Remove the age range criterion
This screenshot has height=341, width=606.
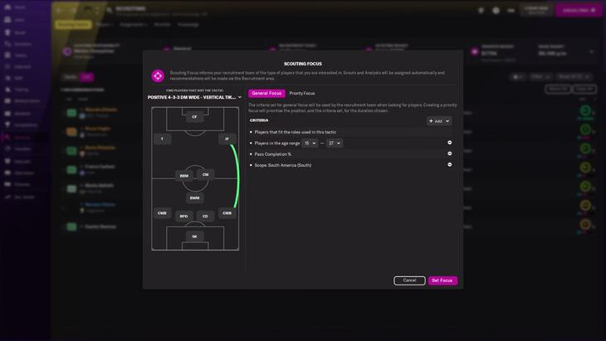coord(449,143)
